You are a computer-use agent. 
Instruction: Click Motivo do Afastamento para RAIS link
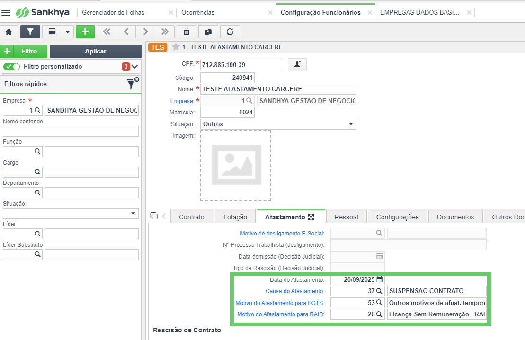[x=281, y=314]
